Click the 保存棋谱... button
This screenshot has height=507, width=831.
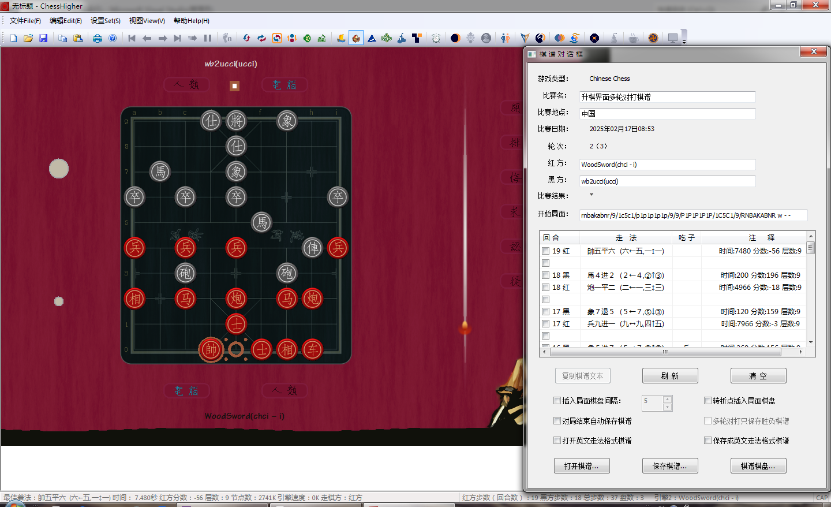669,466
